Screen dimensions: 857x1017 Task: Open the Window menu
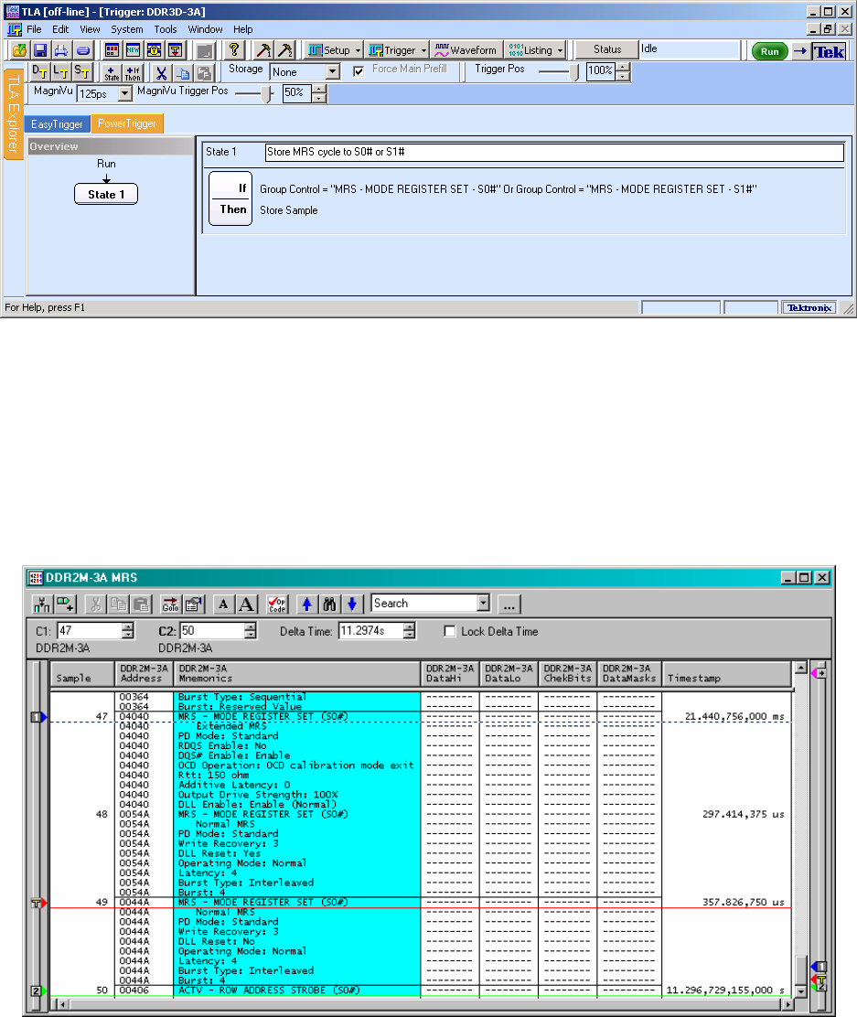click(205, 29)
